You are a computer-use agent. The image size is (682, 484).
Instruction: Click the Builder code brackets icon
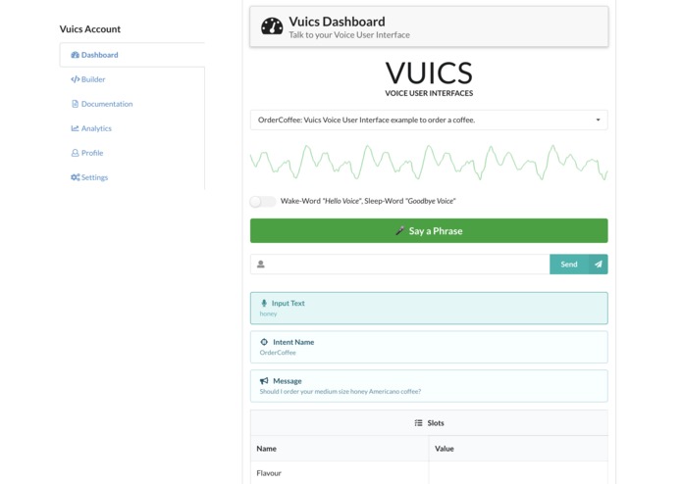coord(75,79)
